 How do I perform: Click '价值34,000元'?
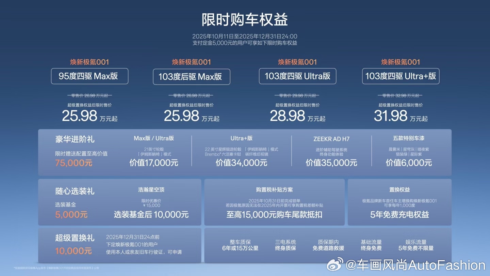point(241,163)
